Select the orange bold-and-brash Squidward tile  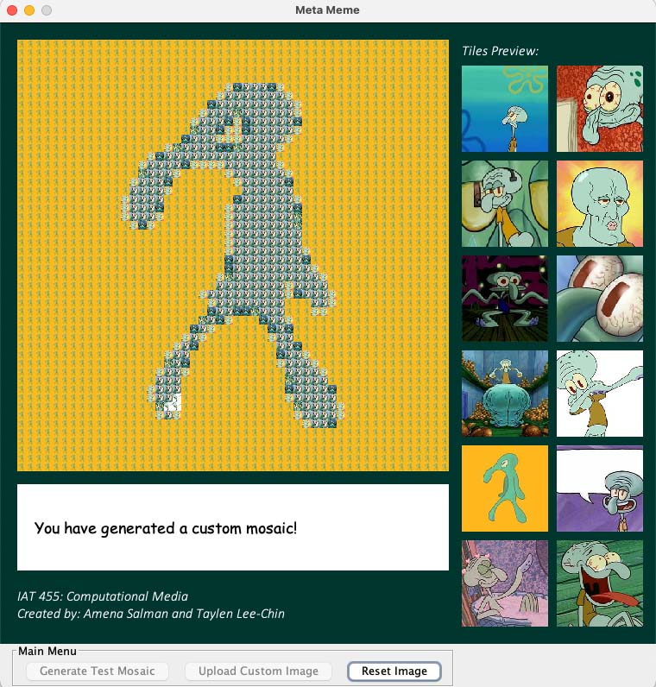point(505,488)
